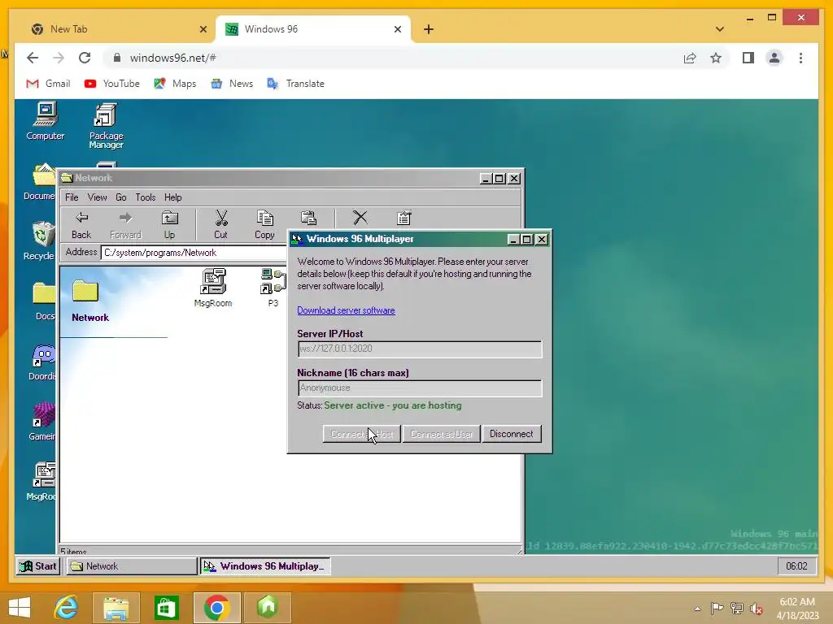The width and height of the screenshot is (833, 624).
Task: Open the Go menu in Network window
Action: [121, 197]
